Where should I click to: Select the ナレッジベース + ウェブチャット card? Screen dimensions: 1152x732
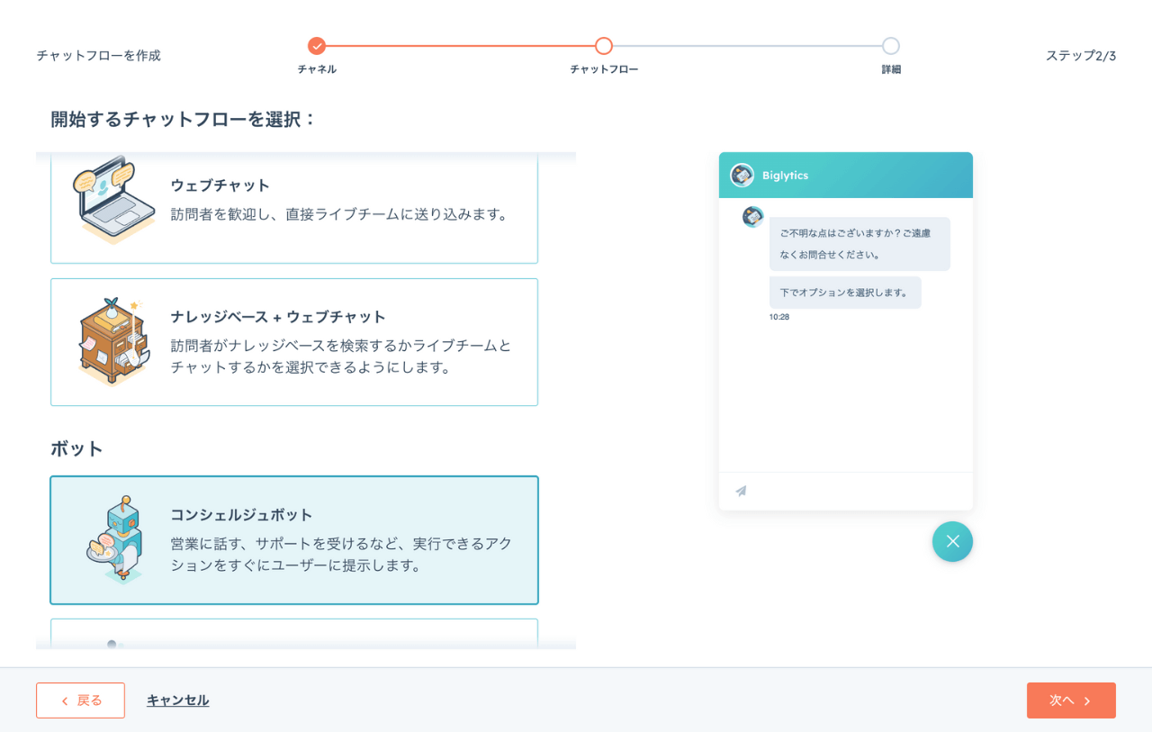click(x=294, y=342)
